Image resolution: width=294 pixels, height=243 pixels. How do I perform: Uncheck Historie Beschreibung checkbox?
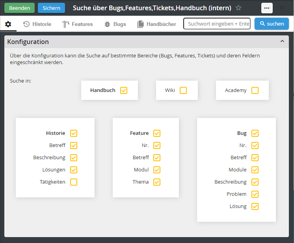pos(74,158)
